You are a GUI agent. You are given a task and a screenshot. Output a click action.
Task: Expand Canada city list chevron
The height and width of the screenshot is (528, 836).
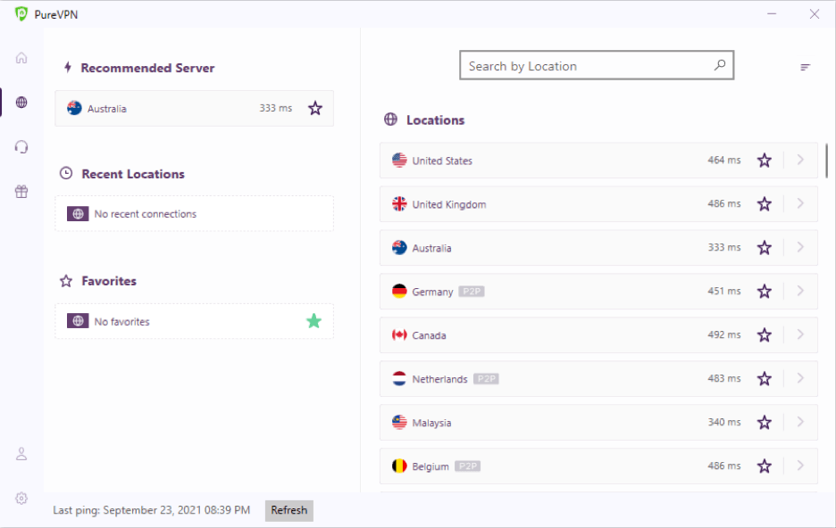[x=800, y=334]
